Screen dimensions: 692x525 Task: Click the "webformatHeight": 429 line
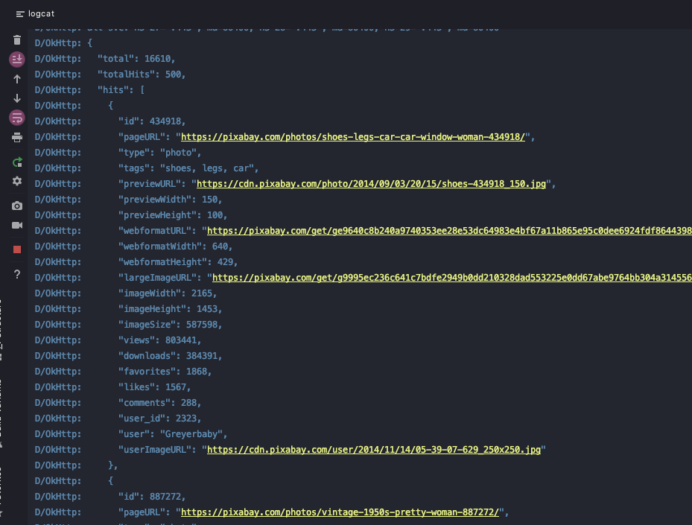pyautogui.click(x=178, y=261)
